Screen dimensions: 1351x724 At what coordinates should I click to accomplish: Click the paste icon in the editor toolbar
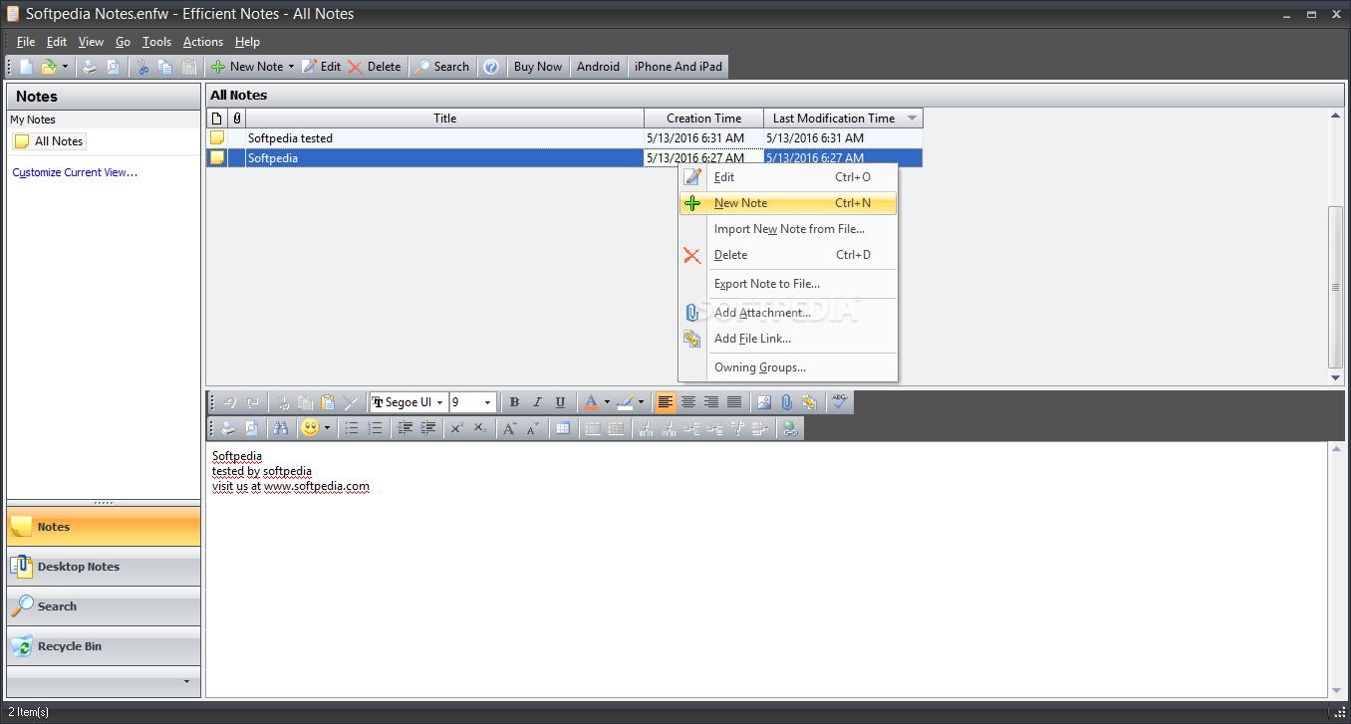(328, 402)
